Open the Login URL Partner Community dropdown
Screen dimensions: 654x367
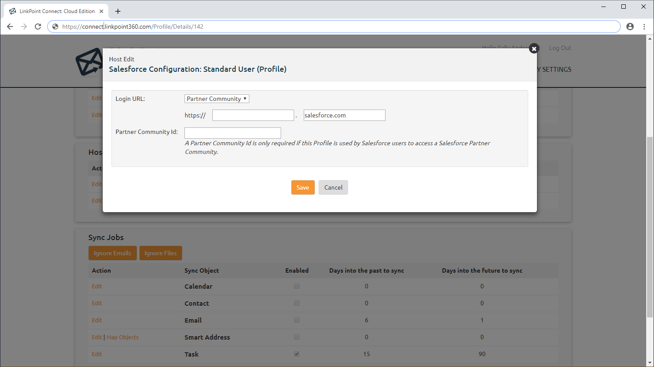217,99
